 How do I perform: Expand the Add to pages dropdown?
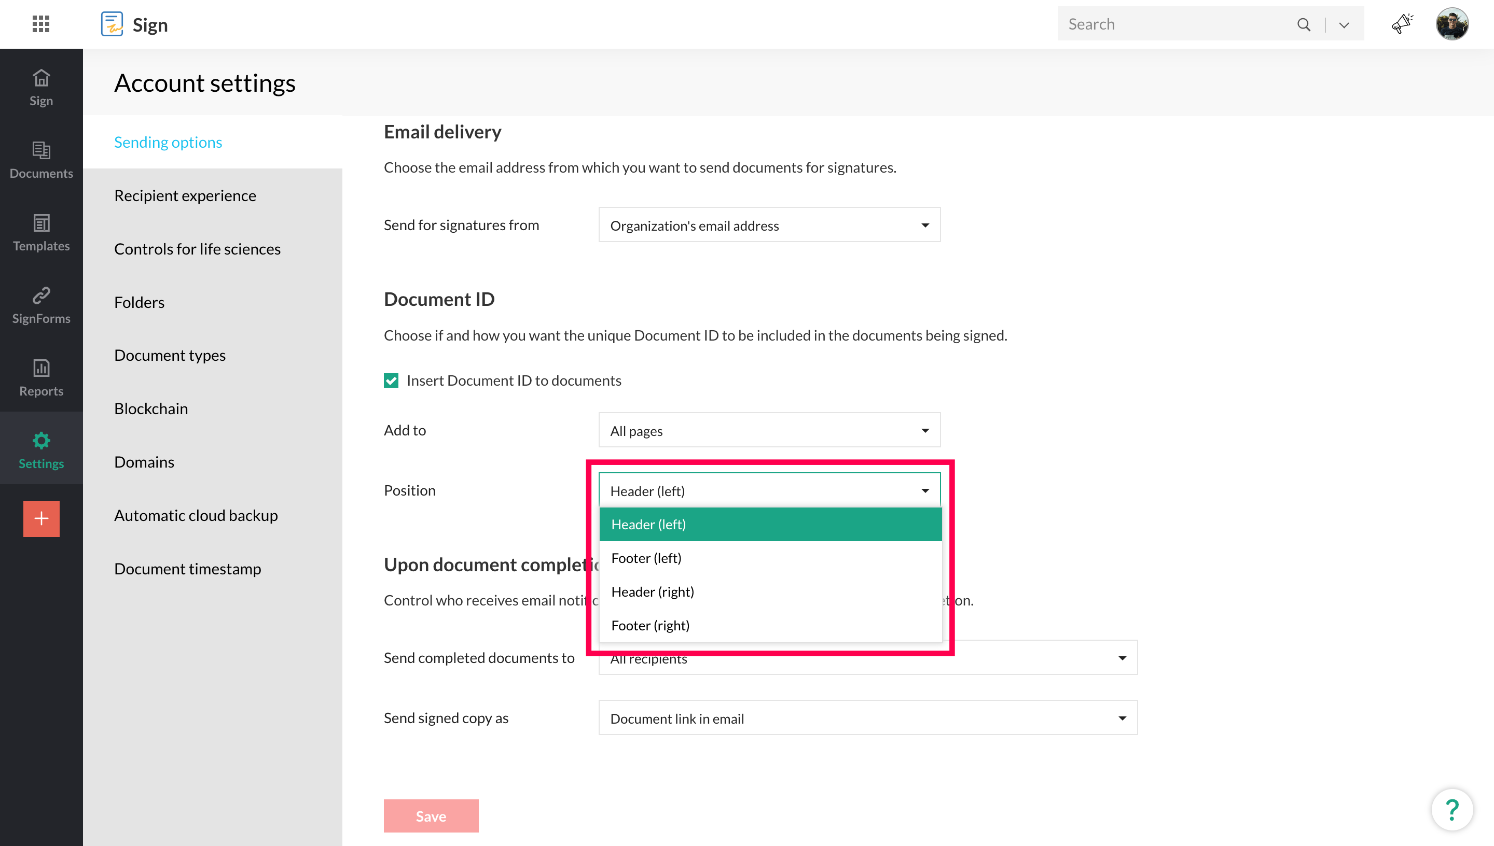point(769,431)
